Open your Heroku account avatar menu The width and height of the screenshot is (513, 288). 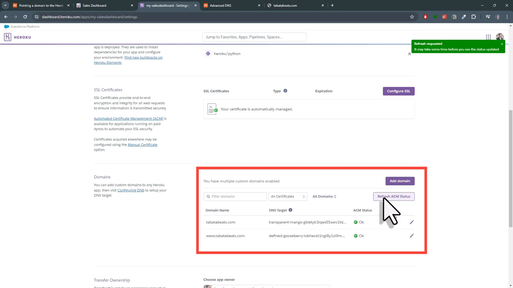tap(500, 37)
